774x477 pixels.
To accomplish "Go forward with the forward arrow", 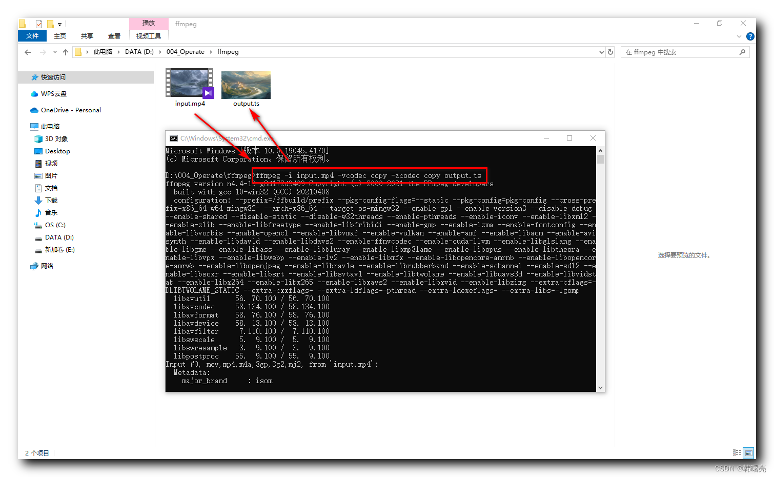I will click(x=43, y=52).
